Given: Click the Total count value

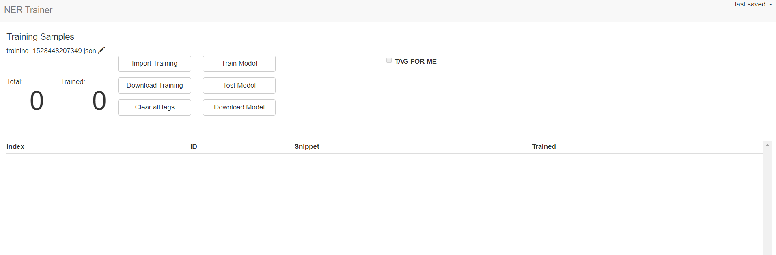Looking at the screenshot, I should pyautogui.click(x=37, y=101).
